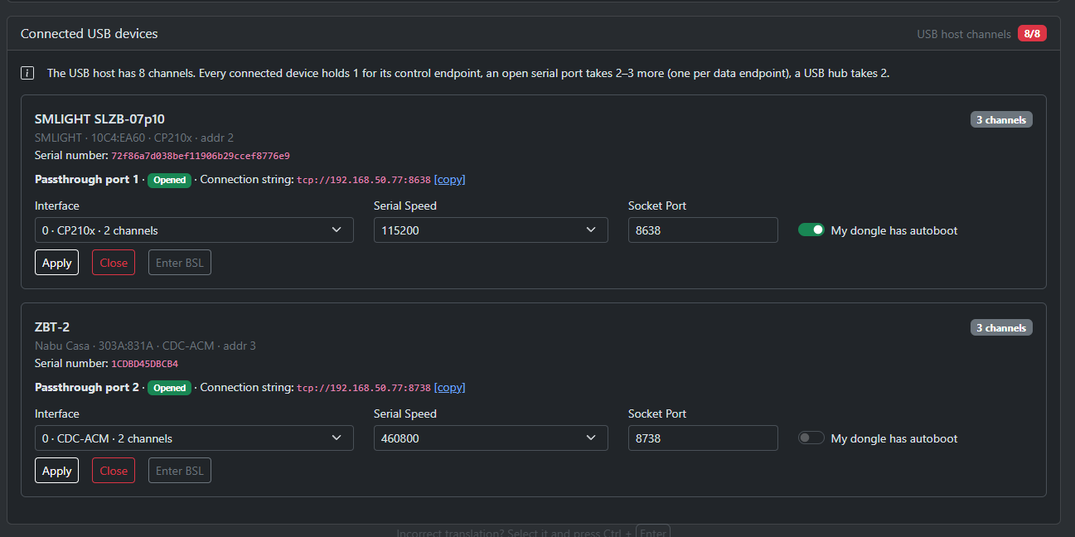Click Opened status badge for Passthrough port 1

[170, 180]
